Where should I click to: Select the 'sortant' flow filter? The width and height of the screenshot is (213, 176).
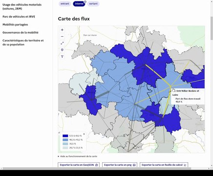93,3
